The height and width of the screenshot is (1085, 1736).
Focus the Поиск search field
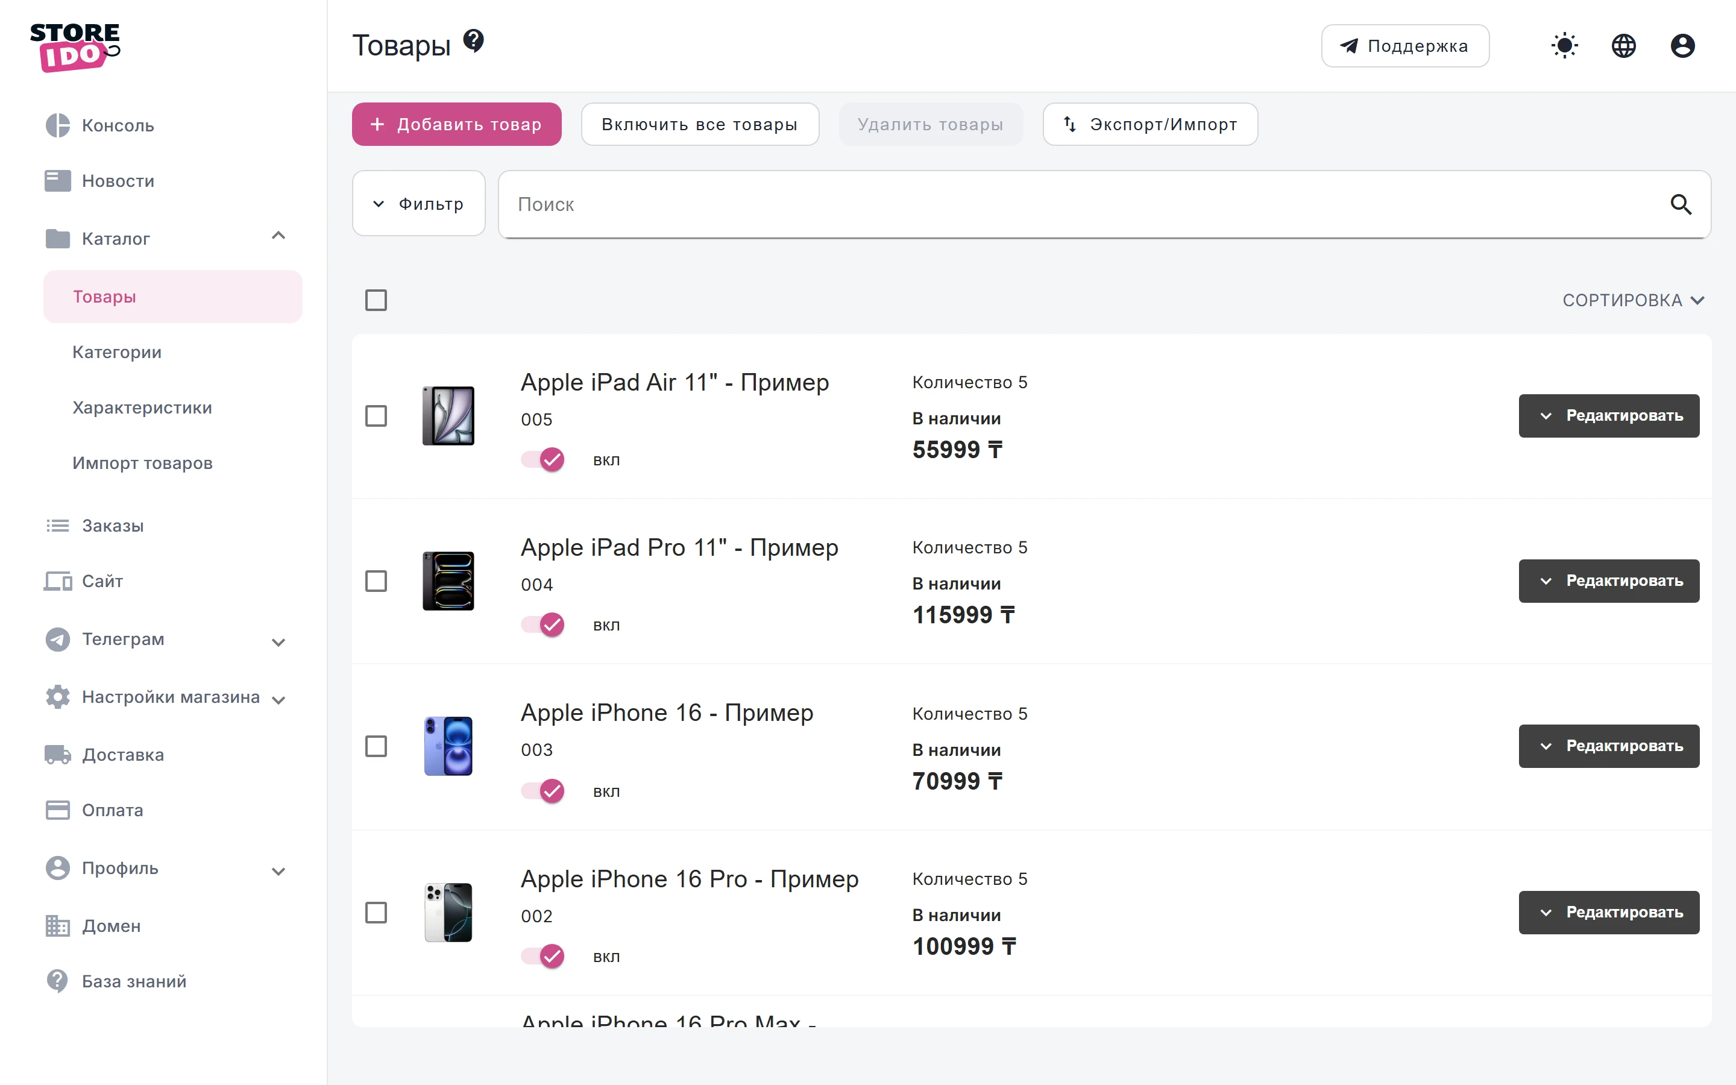1105,204
